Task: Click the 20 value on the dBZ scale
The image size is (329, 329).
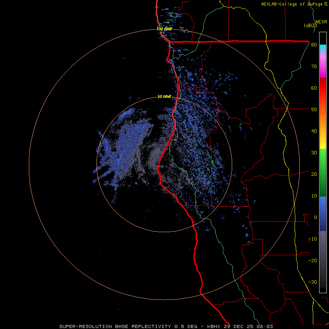Action: click(314, 174)
